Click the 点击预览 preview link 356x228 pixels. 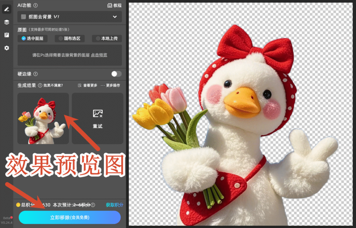(99, 55)
